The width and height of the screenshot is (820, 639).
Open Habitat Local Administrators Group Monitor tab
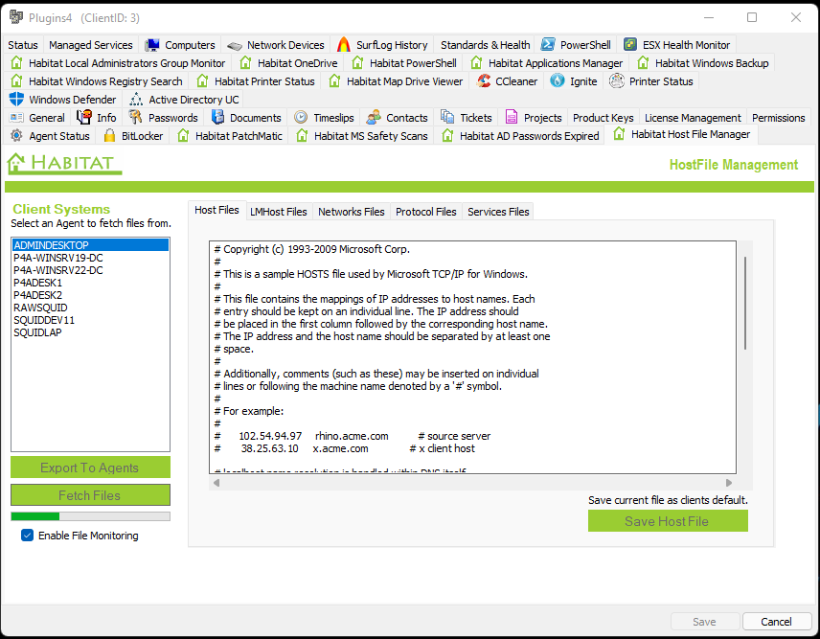point(118,62)
